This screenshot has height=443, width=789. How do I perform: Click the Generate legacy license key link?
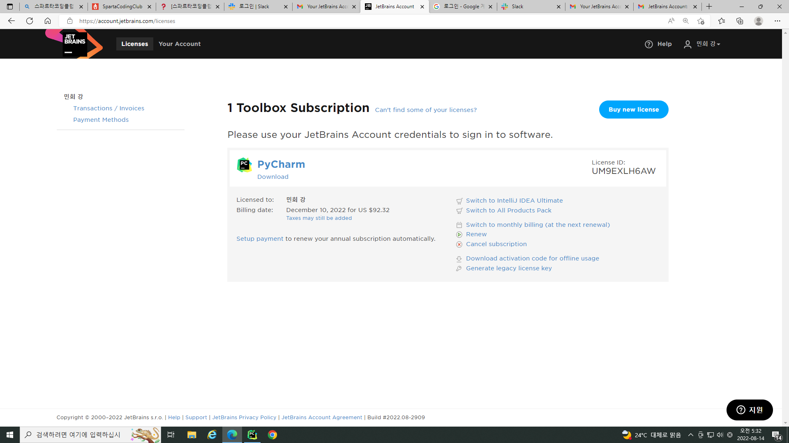pos(509,268)
